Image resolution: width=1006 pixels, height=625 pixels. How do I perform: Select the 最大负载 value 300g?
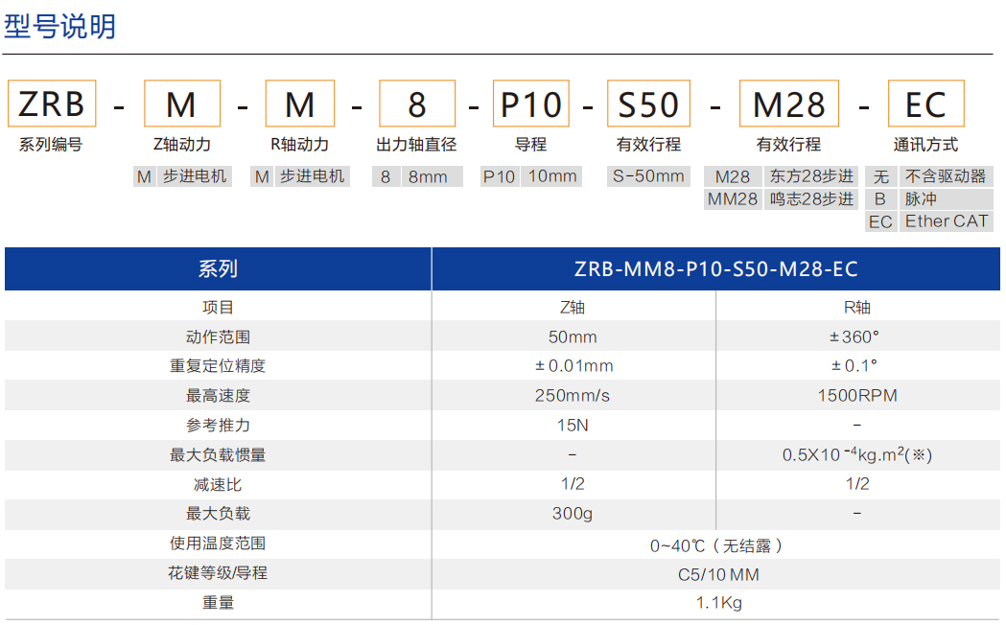(573, 514)
